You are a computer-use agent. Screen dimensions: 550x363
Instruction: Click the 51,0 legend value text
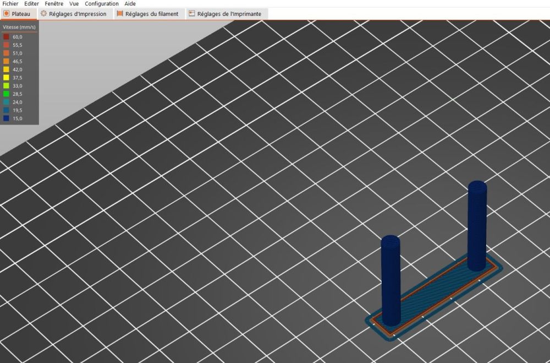coord(18,53)
